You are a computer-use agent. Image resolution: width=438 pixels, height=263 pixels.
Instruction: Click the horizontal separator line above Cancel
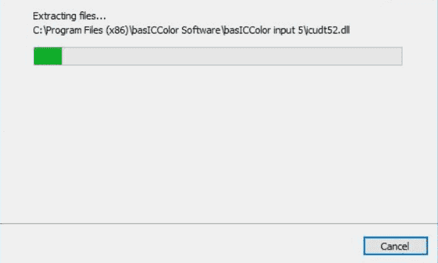click(x=219, y=223)
